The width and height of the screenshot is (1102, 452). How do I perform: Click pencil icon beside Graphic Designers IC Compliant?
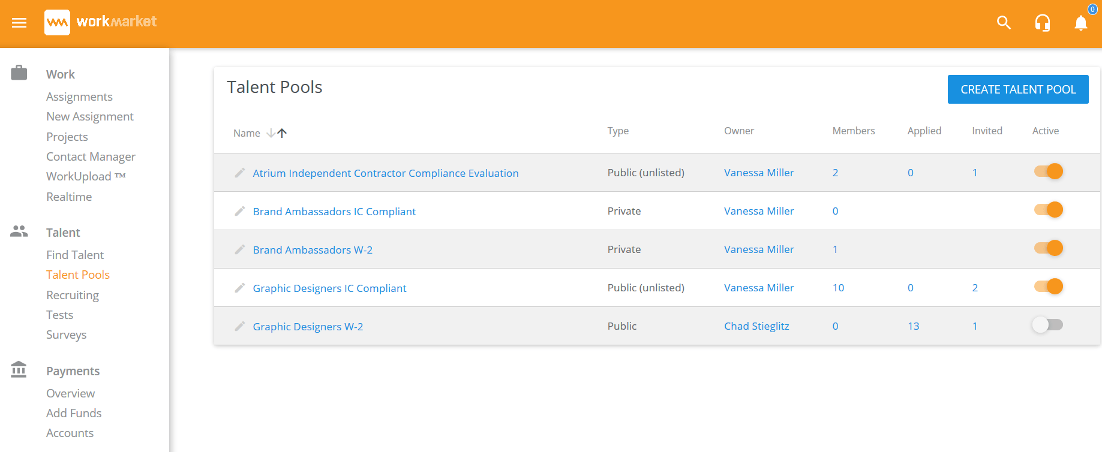(x=240, y=288)
